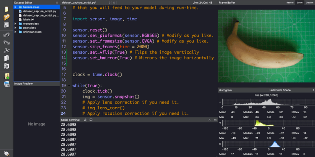Expand the pear.class folder

pyautogui.click(x=16, y=28)
